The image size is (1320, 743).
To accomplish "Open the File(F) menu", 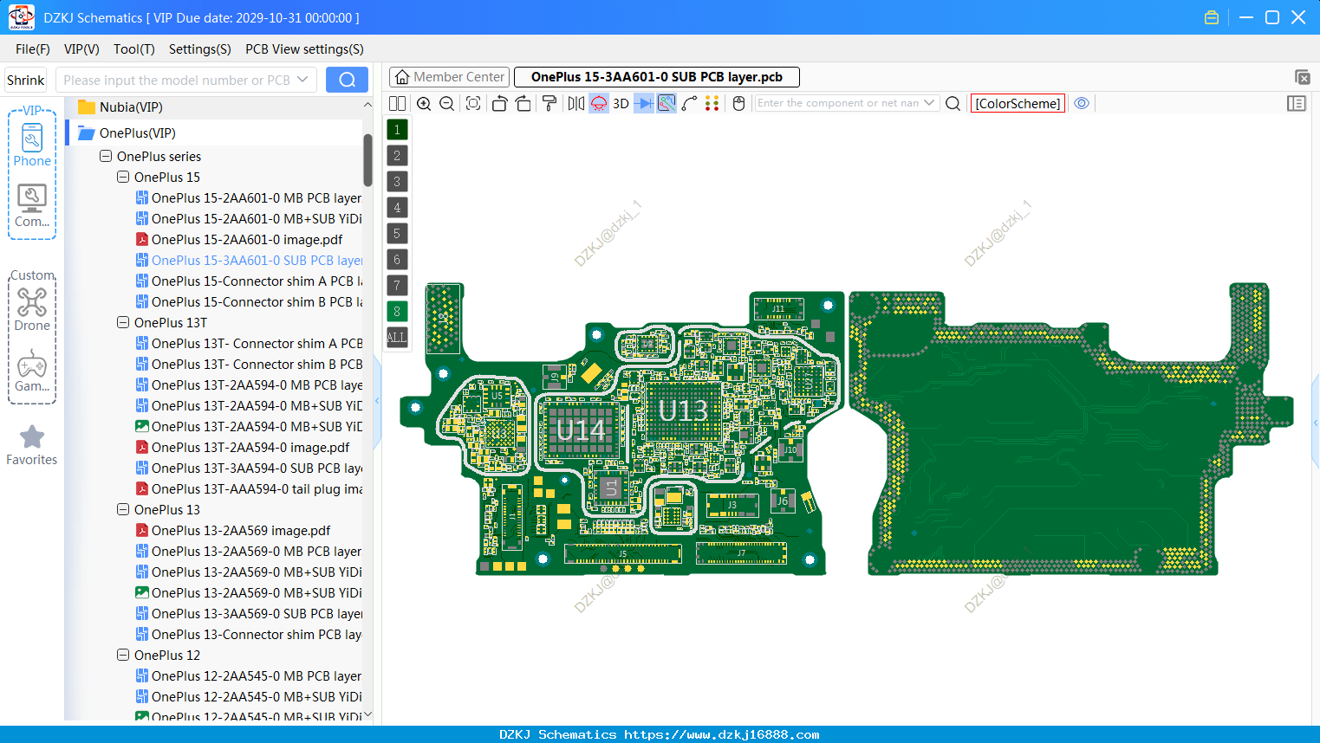I will coord(33,49).
